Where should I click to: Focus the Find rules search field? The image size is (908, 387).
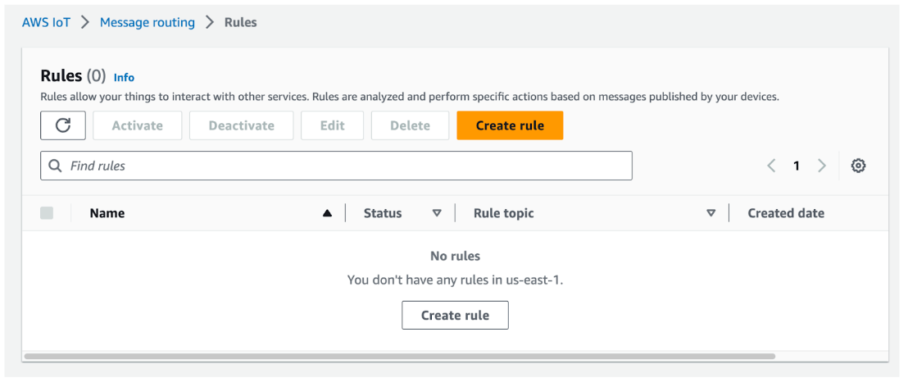(x=344, y=166)
